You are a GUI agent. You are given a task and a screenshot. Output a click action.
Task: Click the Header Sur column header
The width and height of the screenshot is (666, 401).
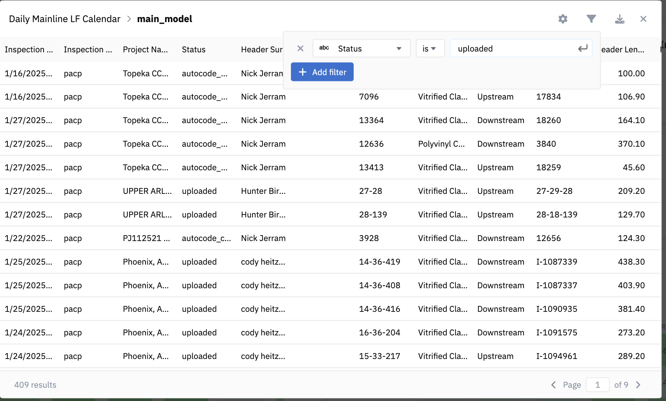tap(262, 49)
